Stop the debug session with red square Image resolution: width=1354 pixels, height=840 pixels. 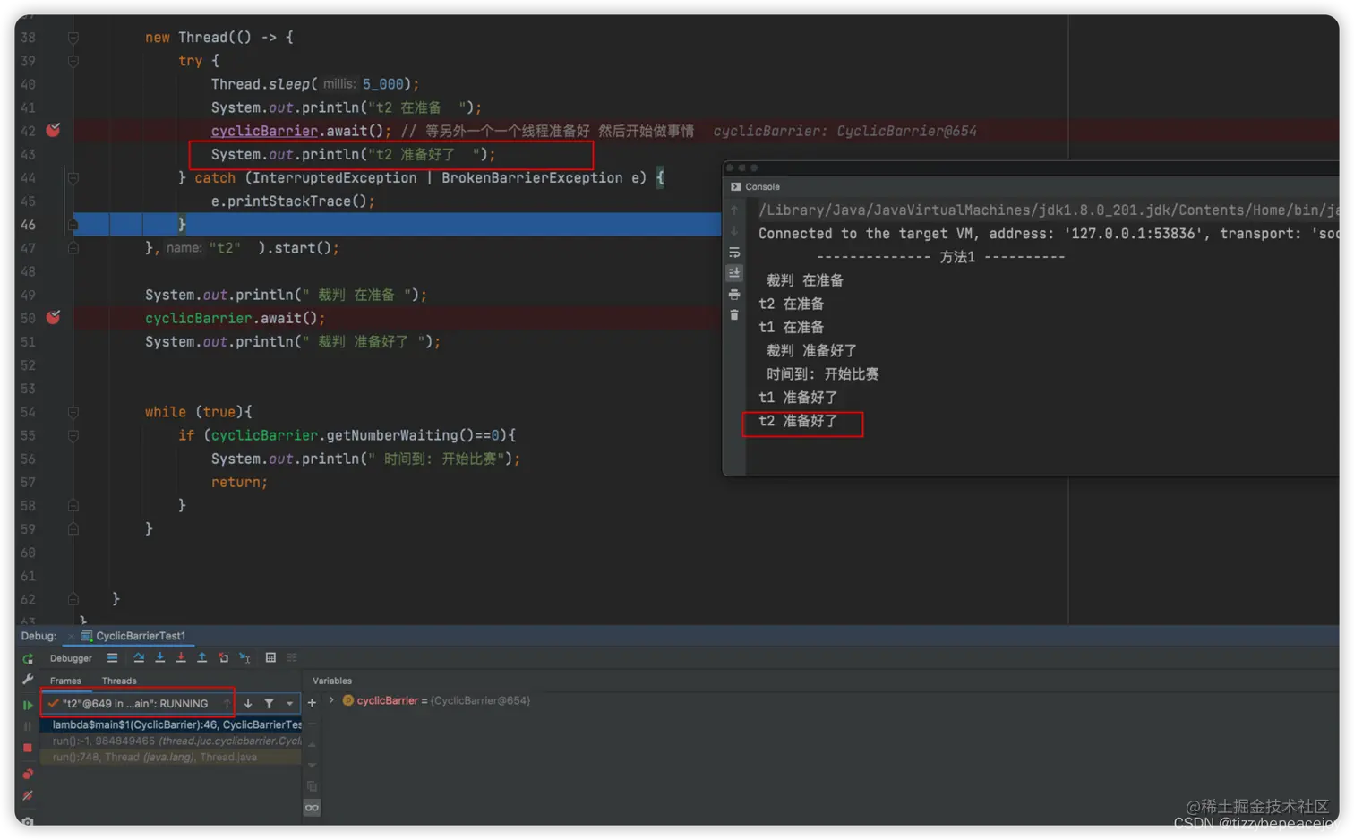(x=28, y=748)
